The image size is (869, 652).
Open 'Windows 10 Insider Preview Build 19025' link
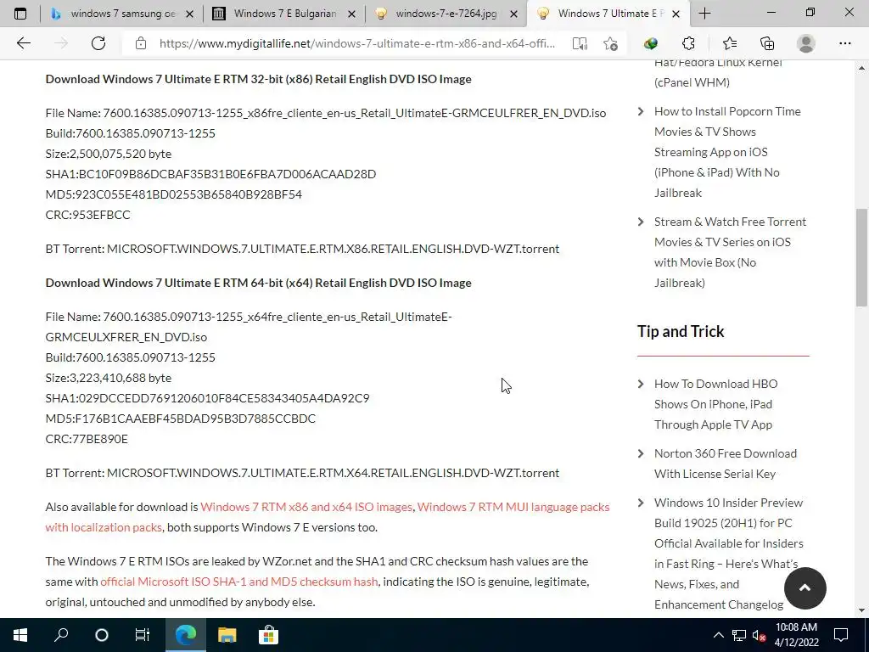tap(728, 554)
